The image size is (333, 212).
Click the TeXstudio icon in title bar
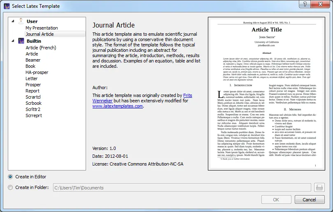7,6
